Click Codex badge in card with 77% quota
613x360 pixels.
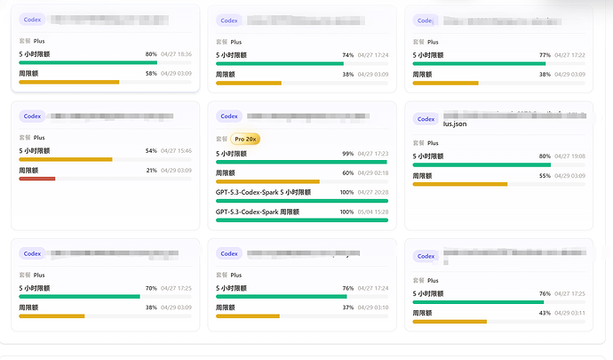point(426,20)
